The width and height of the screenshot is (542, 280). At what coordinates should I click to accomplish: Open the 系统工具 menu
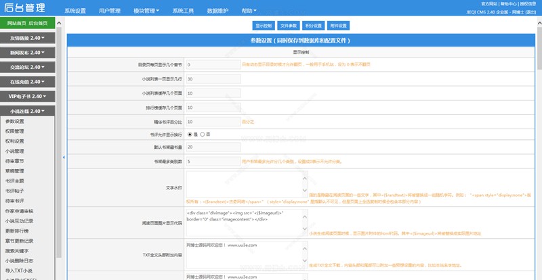click(x=183, y=11)
